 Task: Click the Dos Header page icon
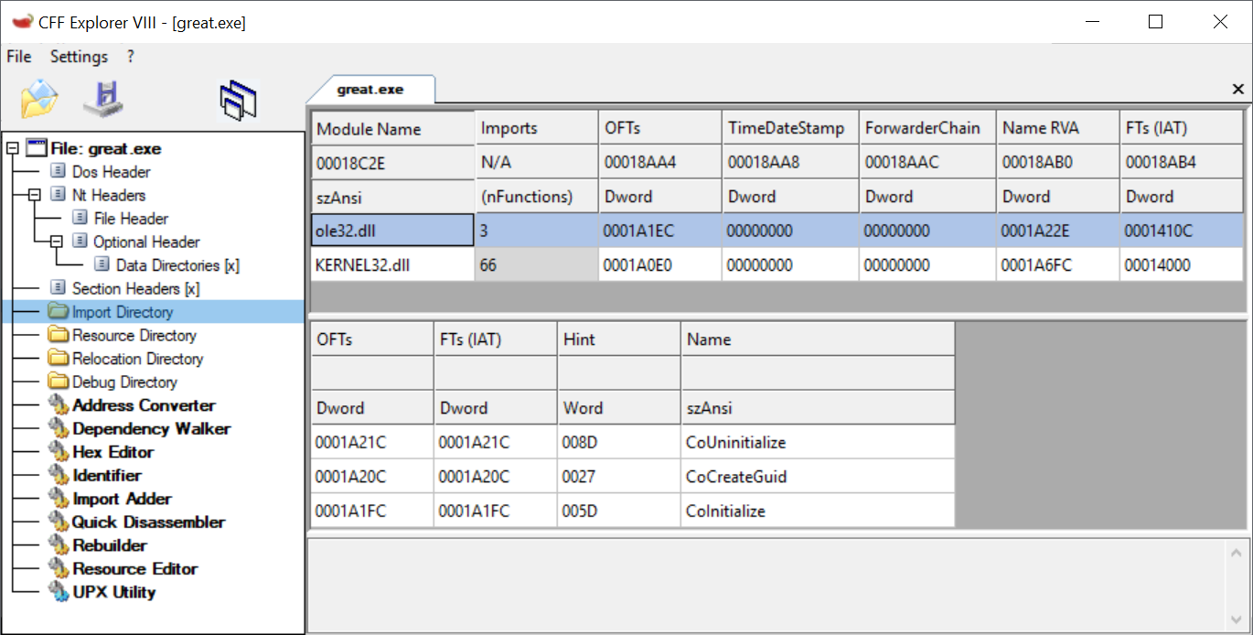(59, 171)
